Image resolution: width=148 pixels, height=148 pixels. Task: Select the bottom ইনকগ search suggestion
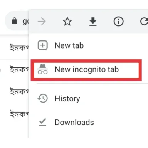[19, 114]
